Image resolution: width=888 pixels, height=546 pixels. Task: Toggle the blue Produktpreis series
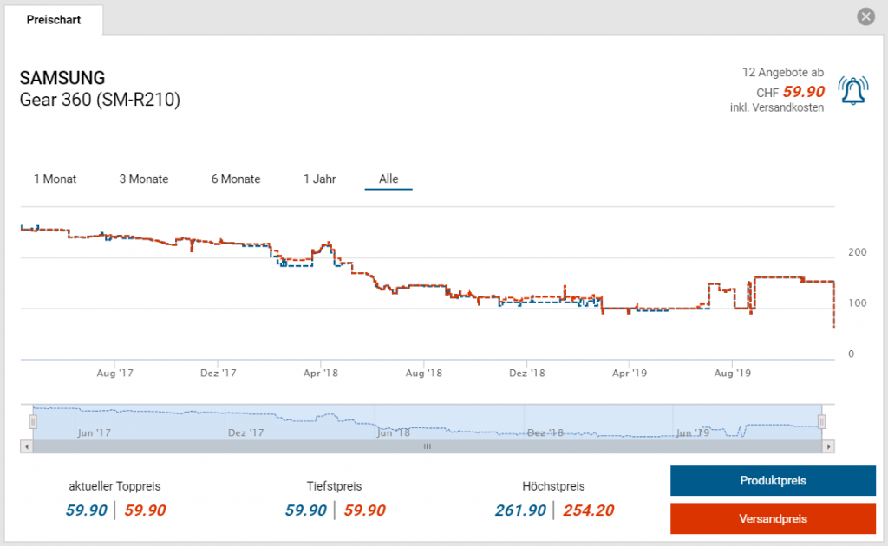pyautogui.click(x=773, y=481)
